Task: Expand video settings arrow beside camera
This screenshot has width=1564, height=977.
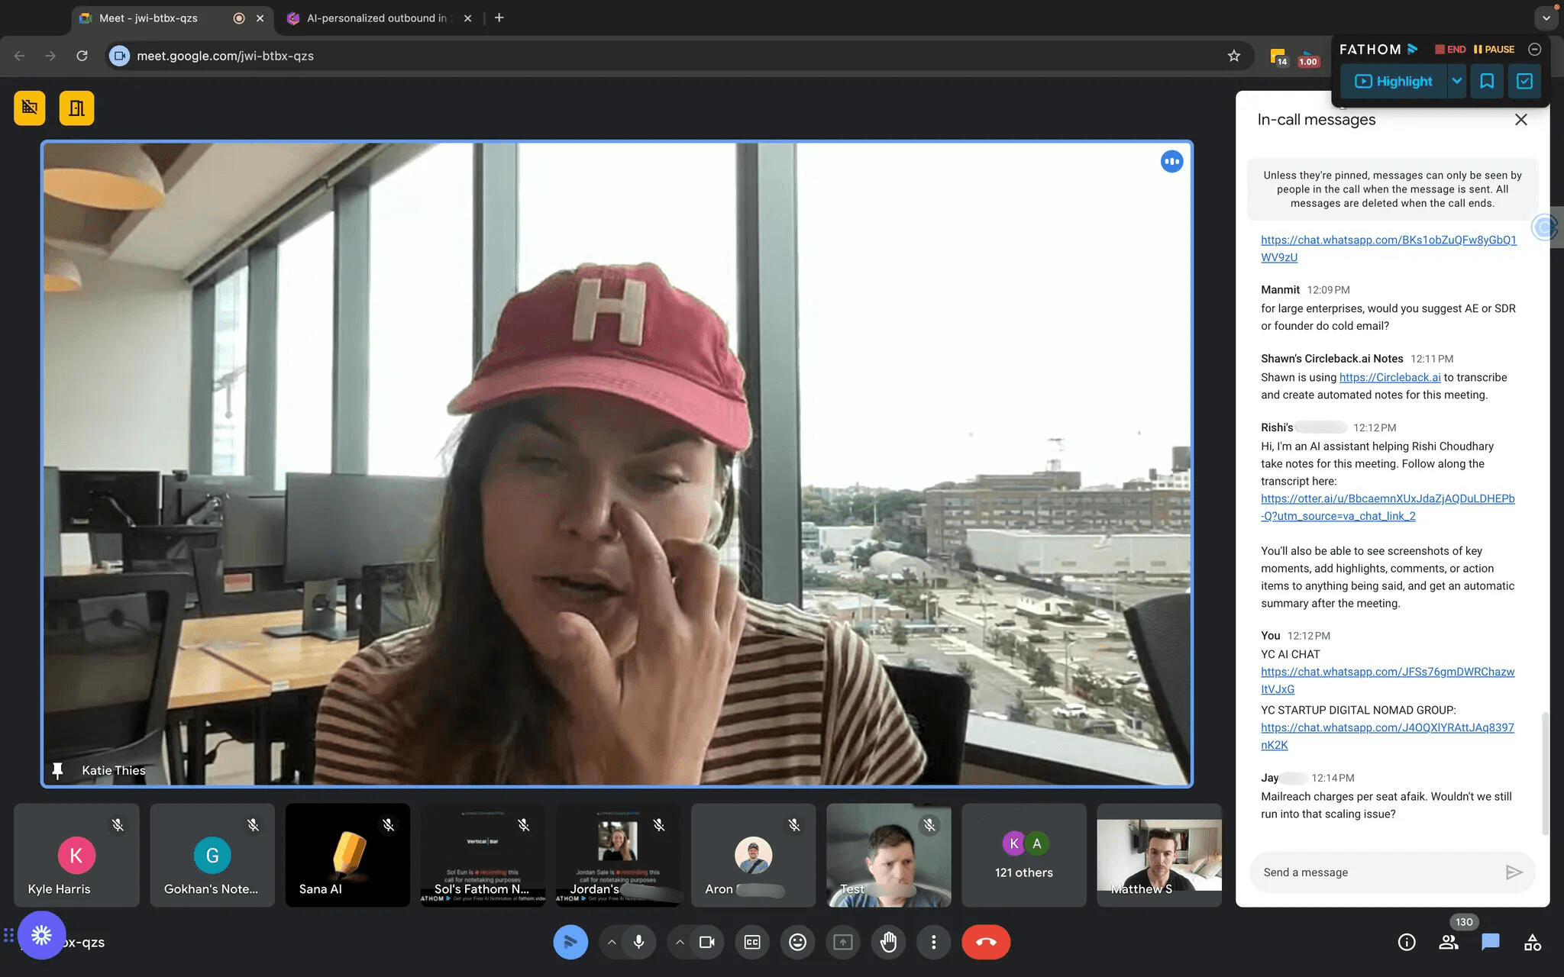Action: (680, 942)
